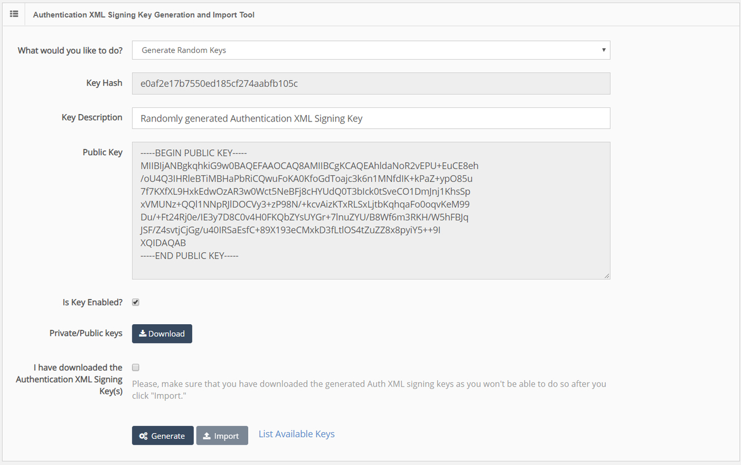Click the gears icon inside the Generate button
Viewport: 741px width, 465px height.
[x=144, y=435]
